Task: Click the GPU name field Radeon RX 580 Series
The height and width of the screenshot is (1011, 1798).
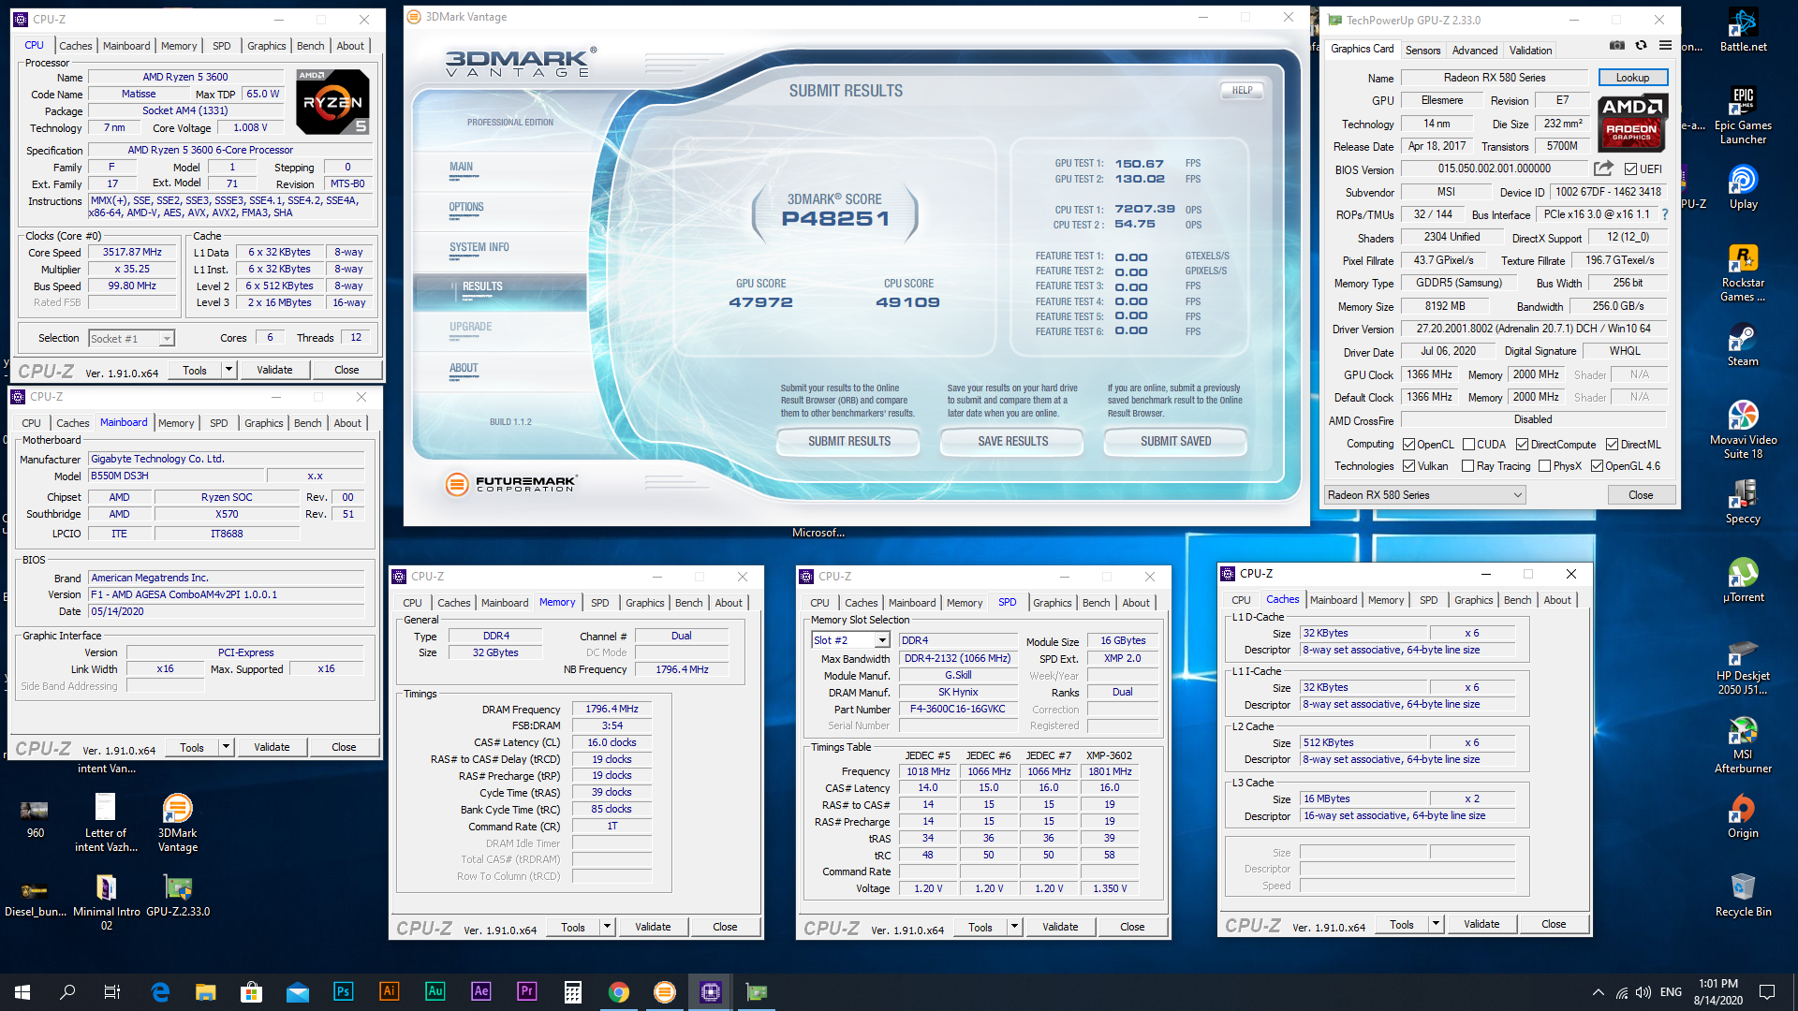Action: point(1495,78)
